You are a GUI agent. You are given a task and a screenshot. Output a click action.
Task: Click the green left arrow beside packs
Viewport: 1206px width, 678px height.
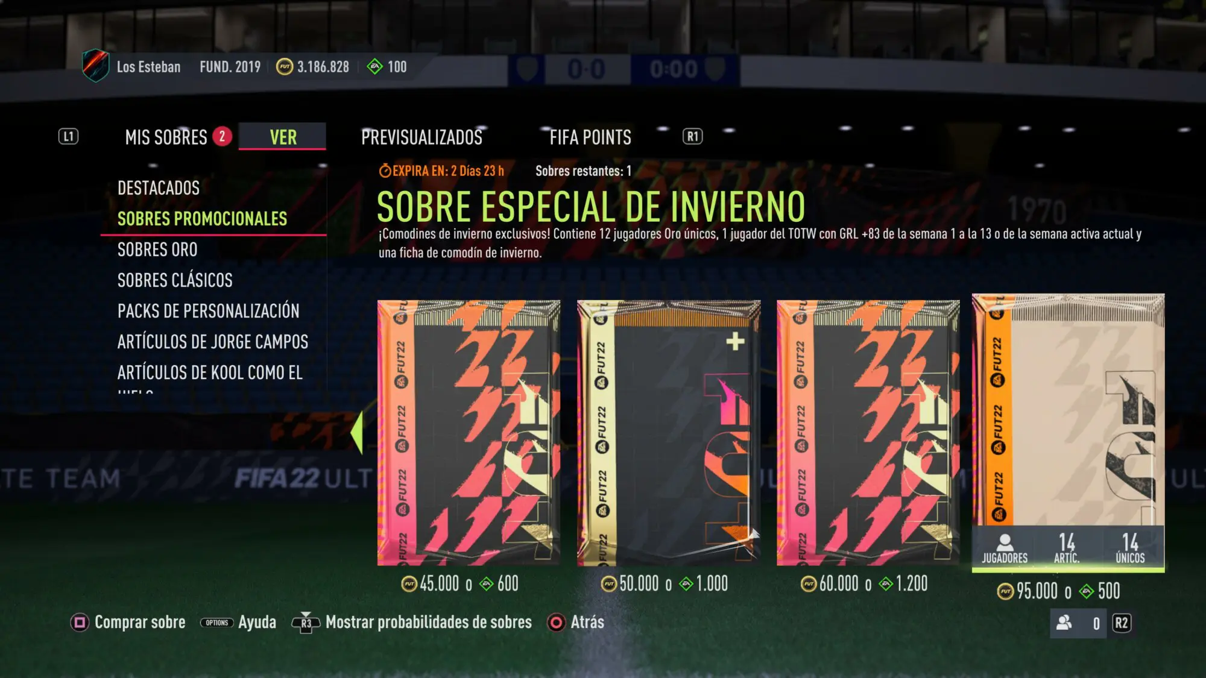point(357,433)
